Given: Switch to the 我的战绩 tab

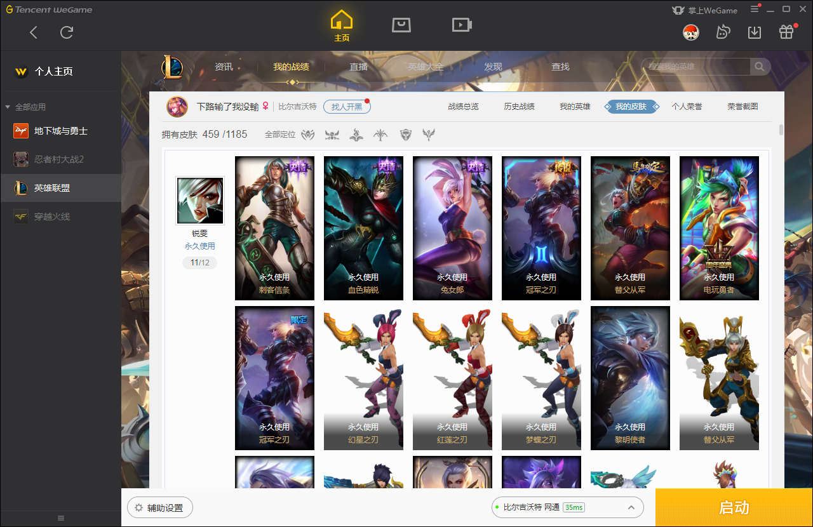Looking at the screenshot, I should (292, 67).
